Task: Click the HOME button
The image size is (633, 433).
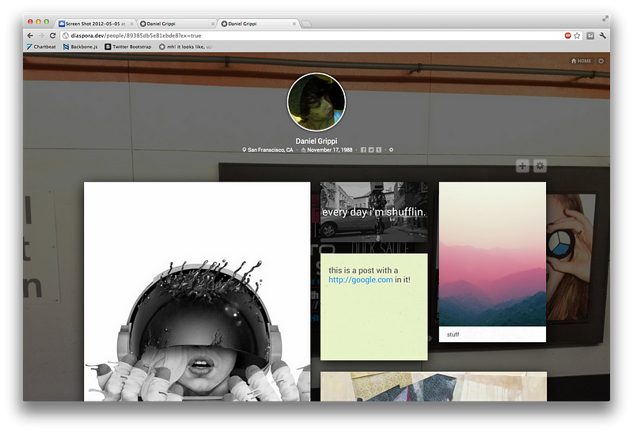Action: (x=582, y=61)
